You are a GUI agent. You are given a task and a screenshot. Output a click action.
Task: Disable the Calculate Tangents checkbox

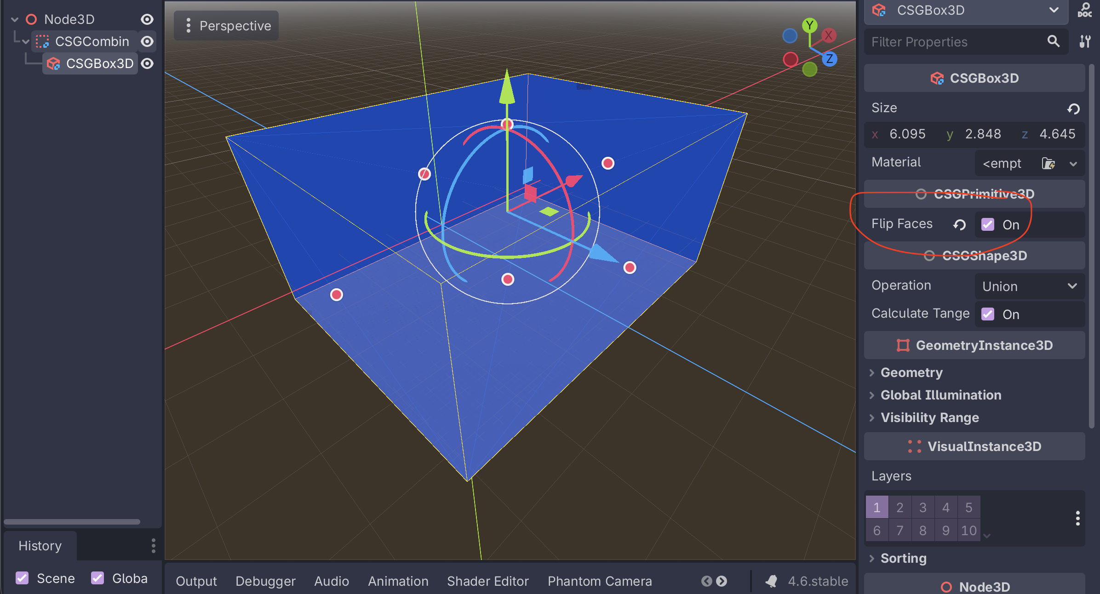[988, 314]
